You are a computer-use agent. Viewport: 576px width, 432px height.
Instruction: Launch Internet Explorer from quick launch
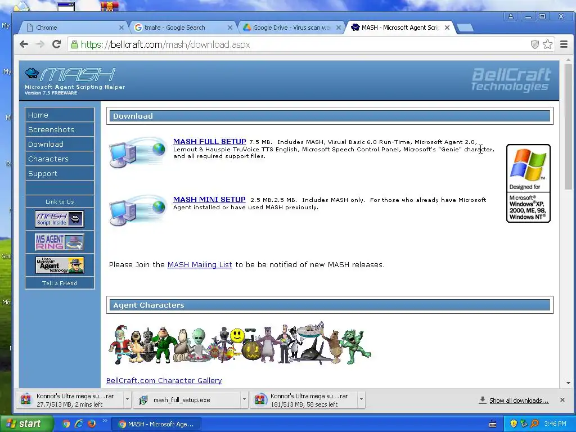click(79, 424)
